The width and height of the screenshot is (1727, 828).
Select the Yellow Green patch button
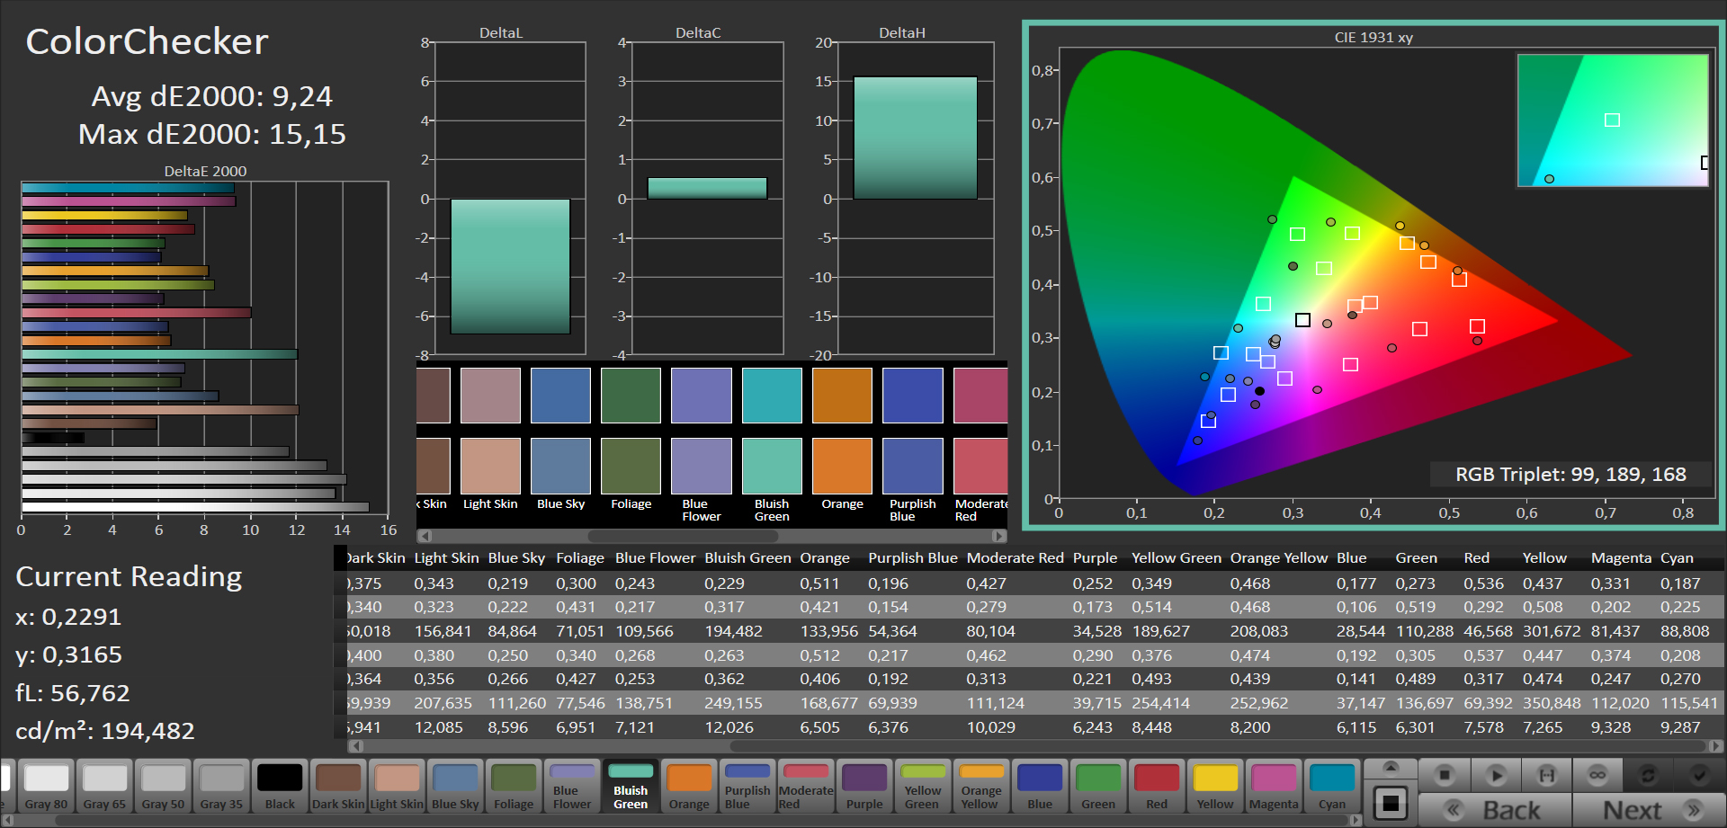coord(923,787)
